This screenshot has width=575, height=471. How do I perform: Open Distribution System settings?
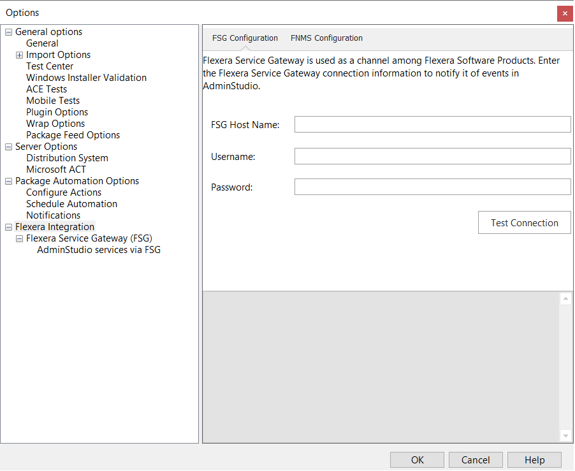click(x=67, y=158)
